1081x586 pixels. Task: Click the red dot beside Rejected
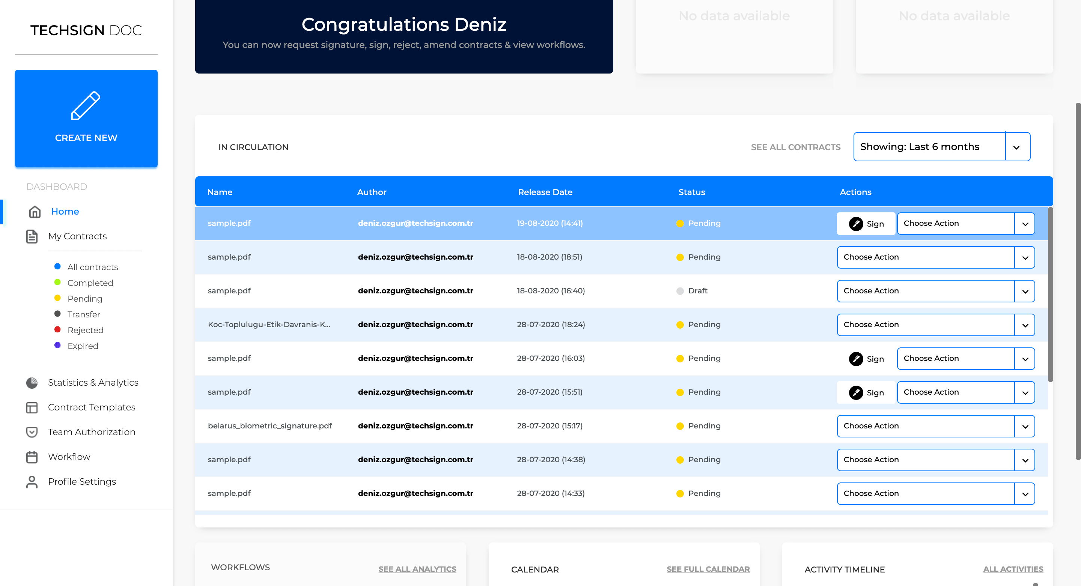pyautogui.click(x=57, y=330)
